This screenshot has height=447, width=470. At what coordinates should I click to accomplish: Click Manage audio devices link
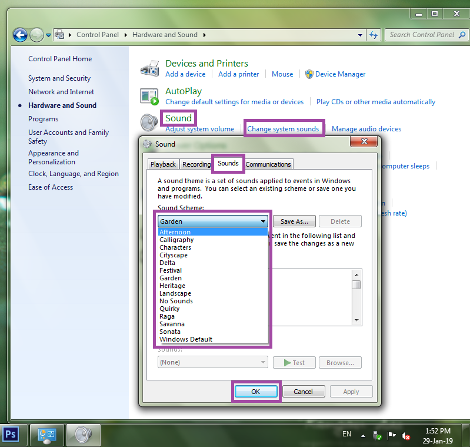[x=366, y=129]
